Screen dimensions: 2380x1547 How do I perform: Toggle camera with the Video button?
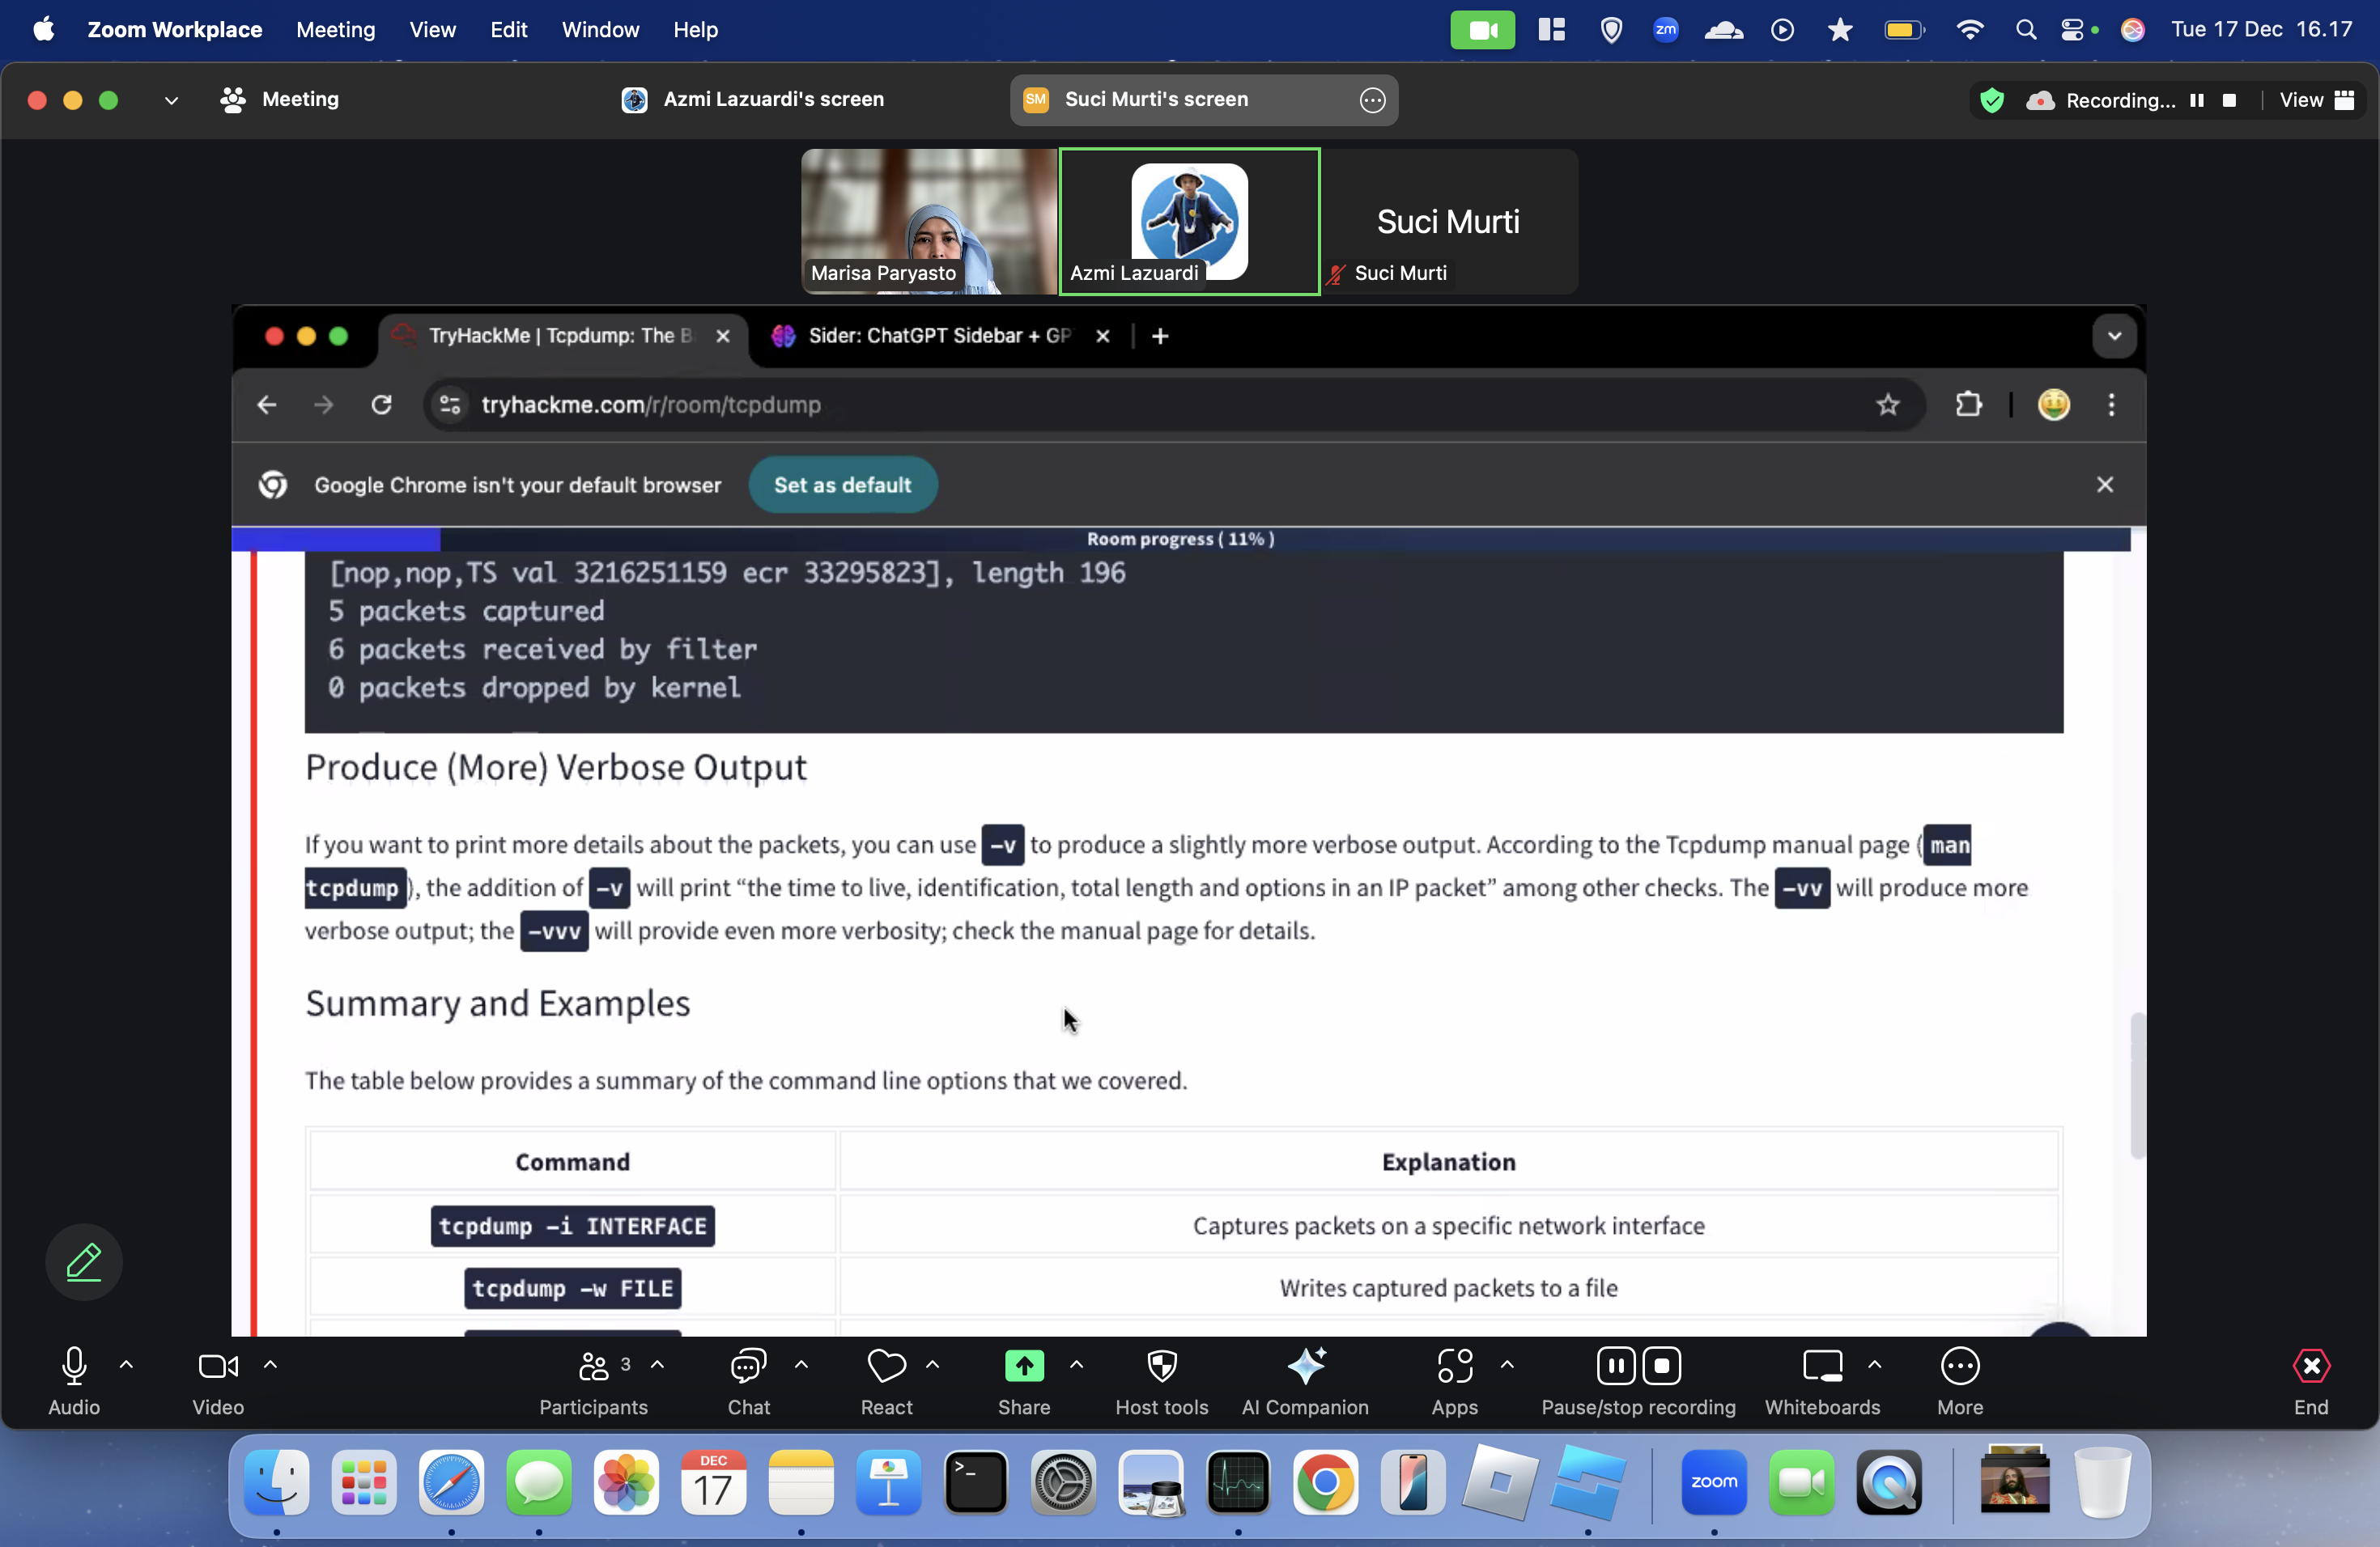pos(218,1381)
